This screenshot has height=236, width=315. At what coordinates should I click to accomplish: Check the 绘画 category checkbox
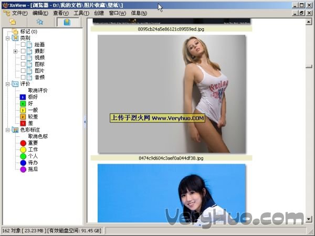[x=23, y=45]
